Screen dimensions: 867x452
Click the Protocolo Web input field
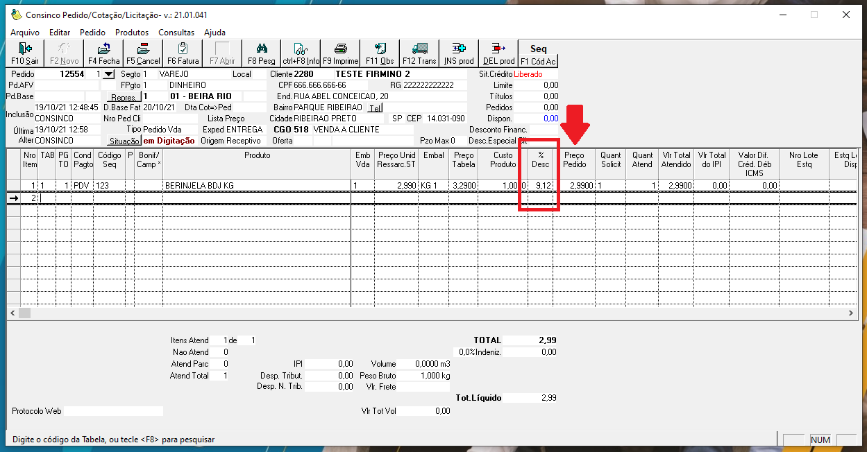113,411
